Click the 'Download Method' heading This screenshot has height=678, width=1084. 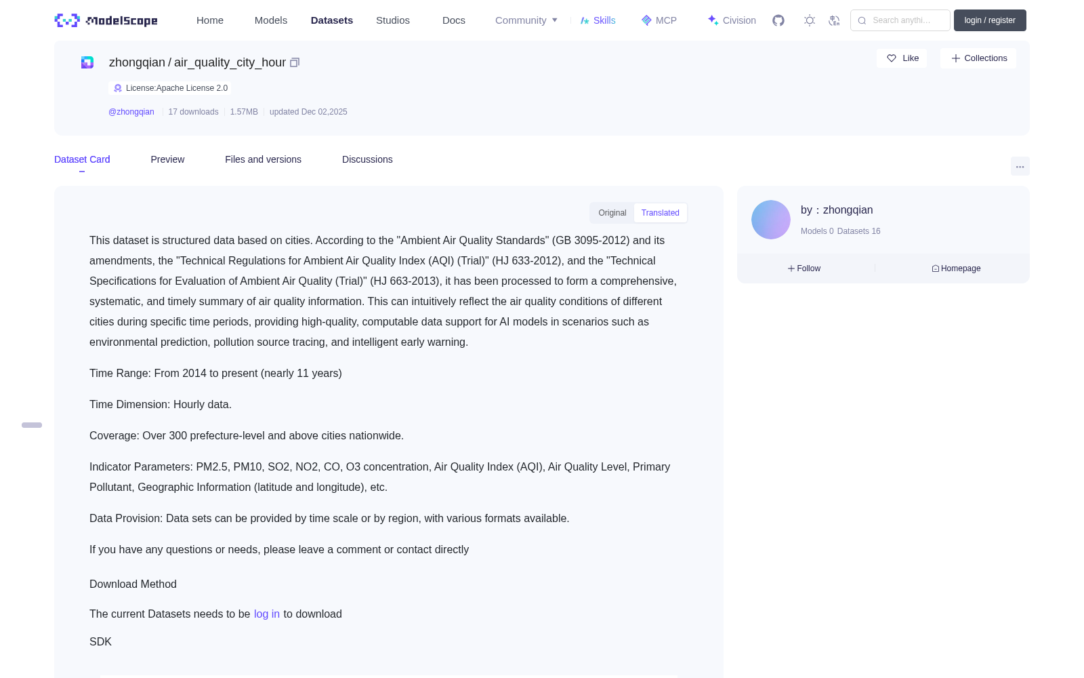(133, 584)
